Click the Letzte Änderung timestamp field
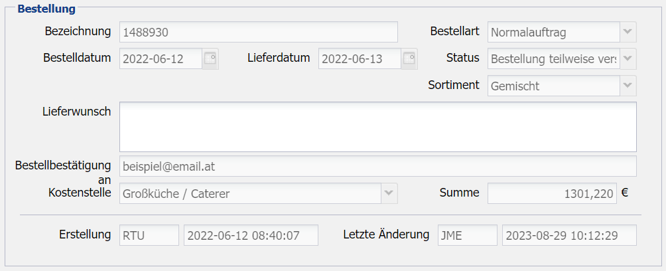Image resolution: width=666 pixels, height=271 pixels. tap(569, 235)
